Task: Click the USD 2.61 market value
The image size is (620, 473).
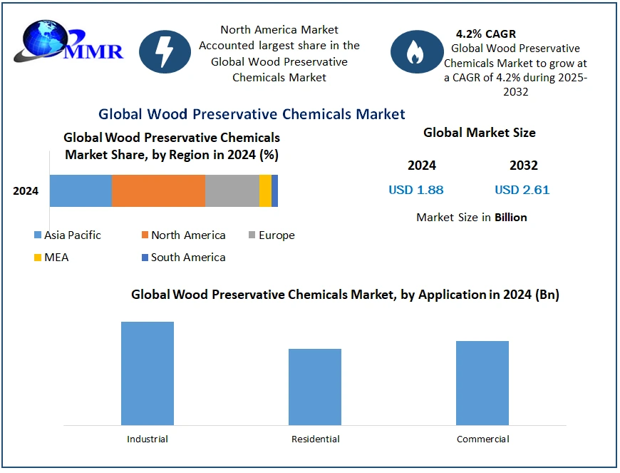Action: (x=522, y=190)
